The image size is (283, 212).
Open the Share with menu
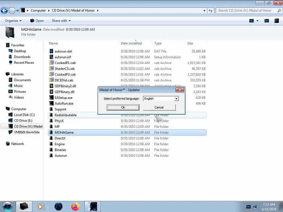(x=61, y=21)
